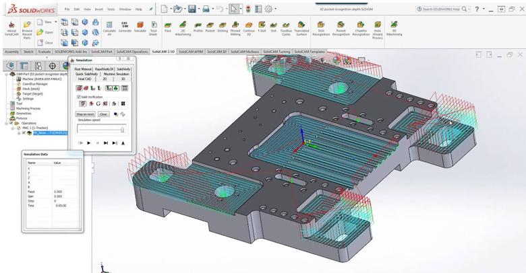Image resolution: width=526 pixels, height=273 pixels.
Task: Uncheck the Operations tree checkbox
Action: [x=11, y=124]
